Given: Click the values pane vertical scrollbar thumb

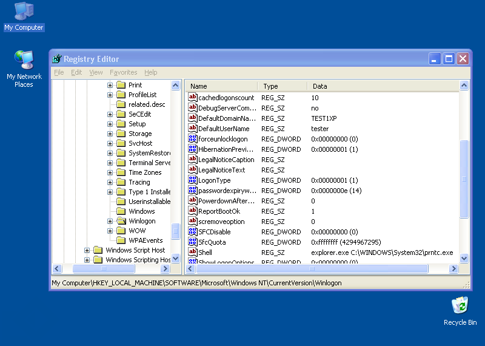Looking at the screenshot, I should tap(464, 178).
